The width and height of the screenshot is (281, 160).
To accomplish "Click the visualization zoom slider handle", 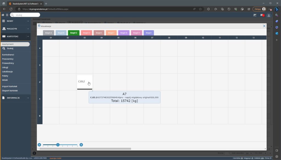I will [58, 145].
